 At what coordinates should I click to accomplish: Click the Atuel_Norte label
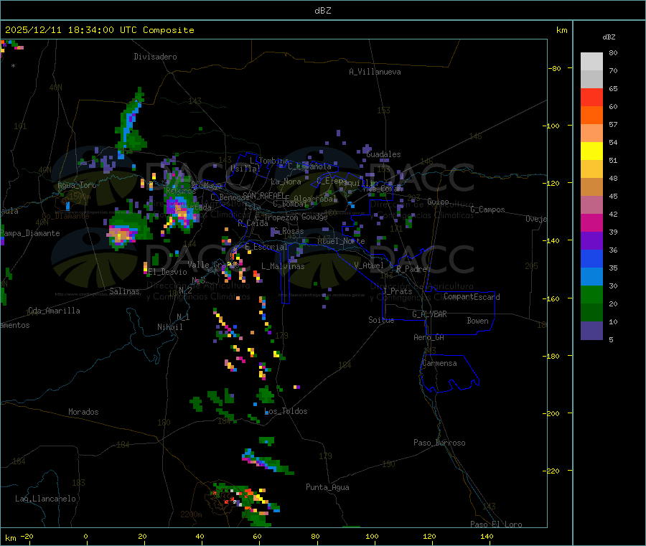(x=342, y=241)
